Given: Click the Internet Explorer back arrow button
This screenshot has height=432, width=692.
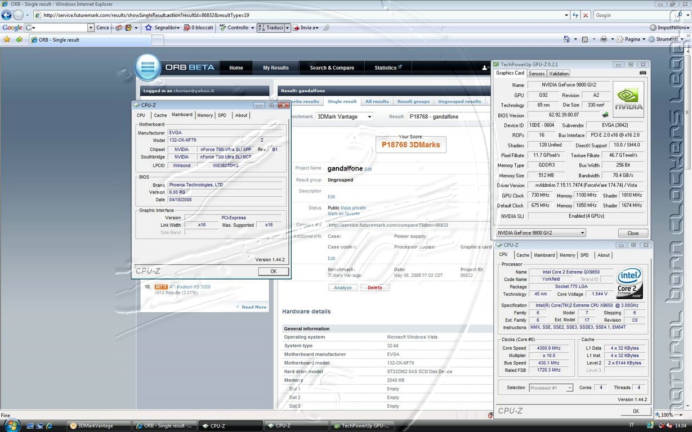Looking at the screenshot, I should click(x=7, y=15).
